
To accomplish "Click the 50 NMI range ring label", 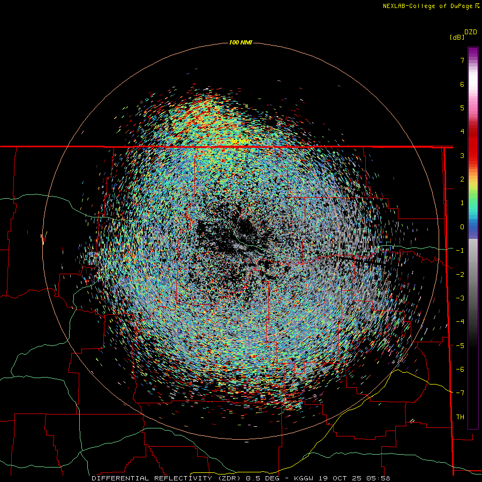I will tap(240, 142).
